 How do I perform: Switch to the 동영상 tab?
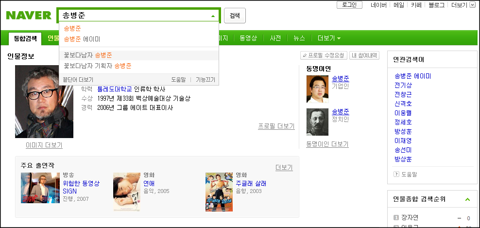[x=248, y=38]
